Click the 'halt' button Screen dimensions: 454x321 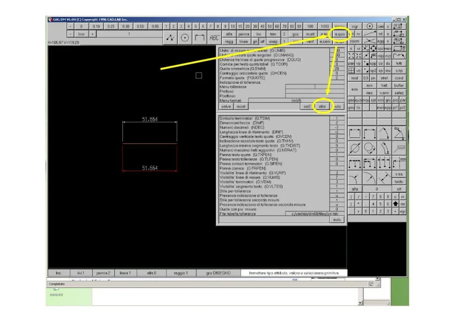pyautogui.click(x=384, y=85)
